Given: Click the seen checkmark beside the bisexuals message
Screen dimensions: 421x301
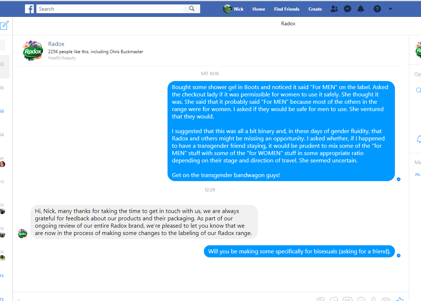Looking at the screenshot, I should pos(399,256).
